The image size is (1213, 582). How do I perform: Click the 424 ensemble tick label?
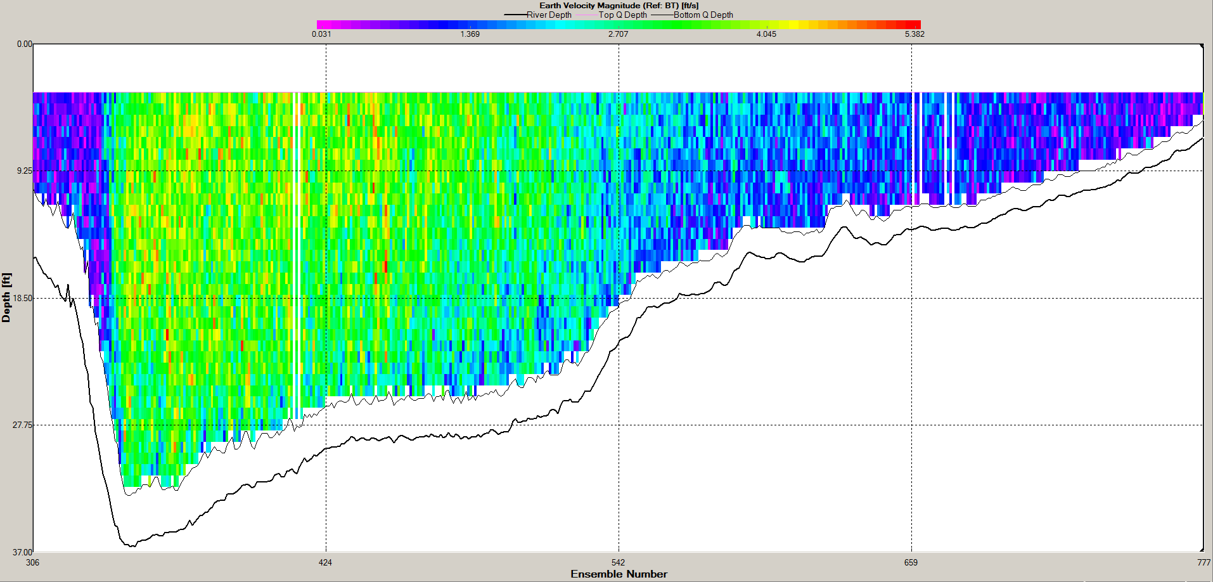pos(325,562)
